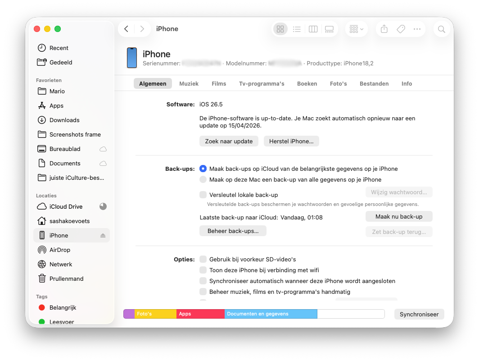
Task: Open the grouping options dropdown in toolbar
Action: coord(356,29)
